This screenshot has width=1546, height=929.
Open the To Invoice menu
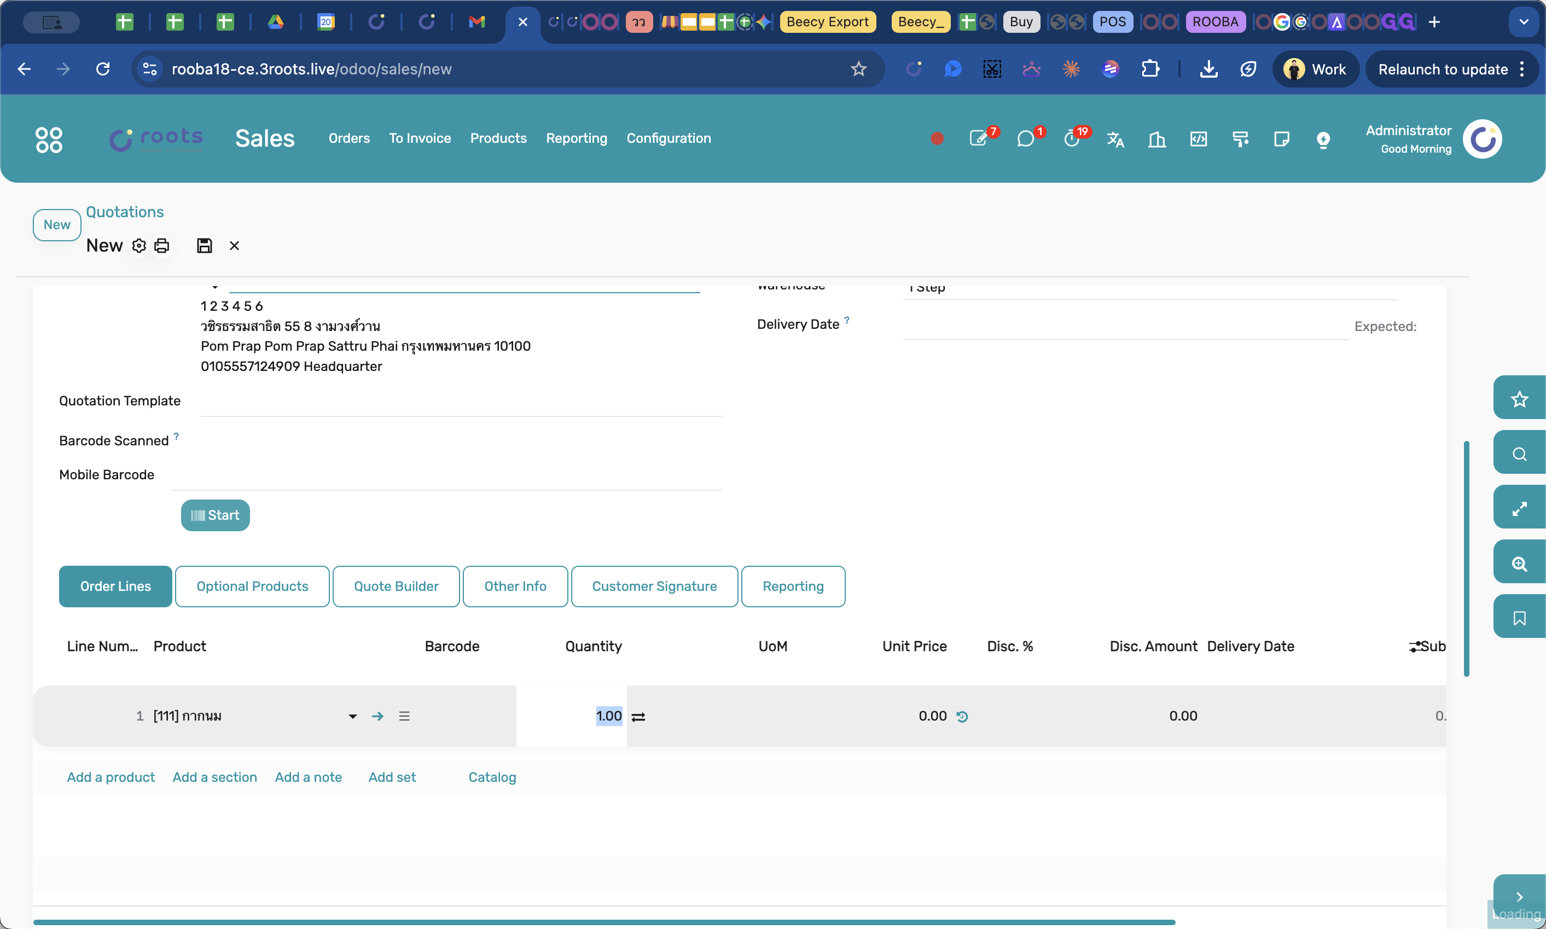420,138
